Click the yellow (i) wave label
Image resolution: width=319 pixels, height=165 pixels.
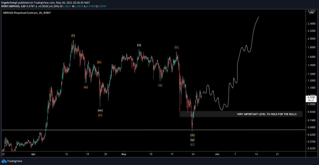[73, 35]
